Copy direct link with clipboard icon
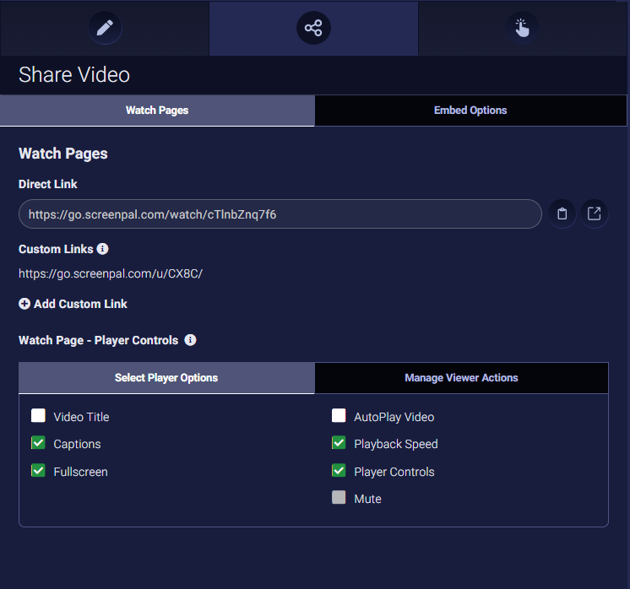This screenshot has height=589, width=630. [x=562, y=214]
